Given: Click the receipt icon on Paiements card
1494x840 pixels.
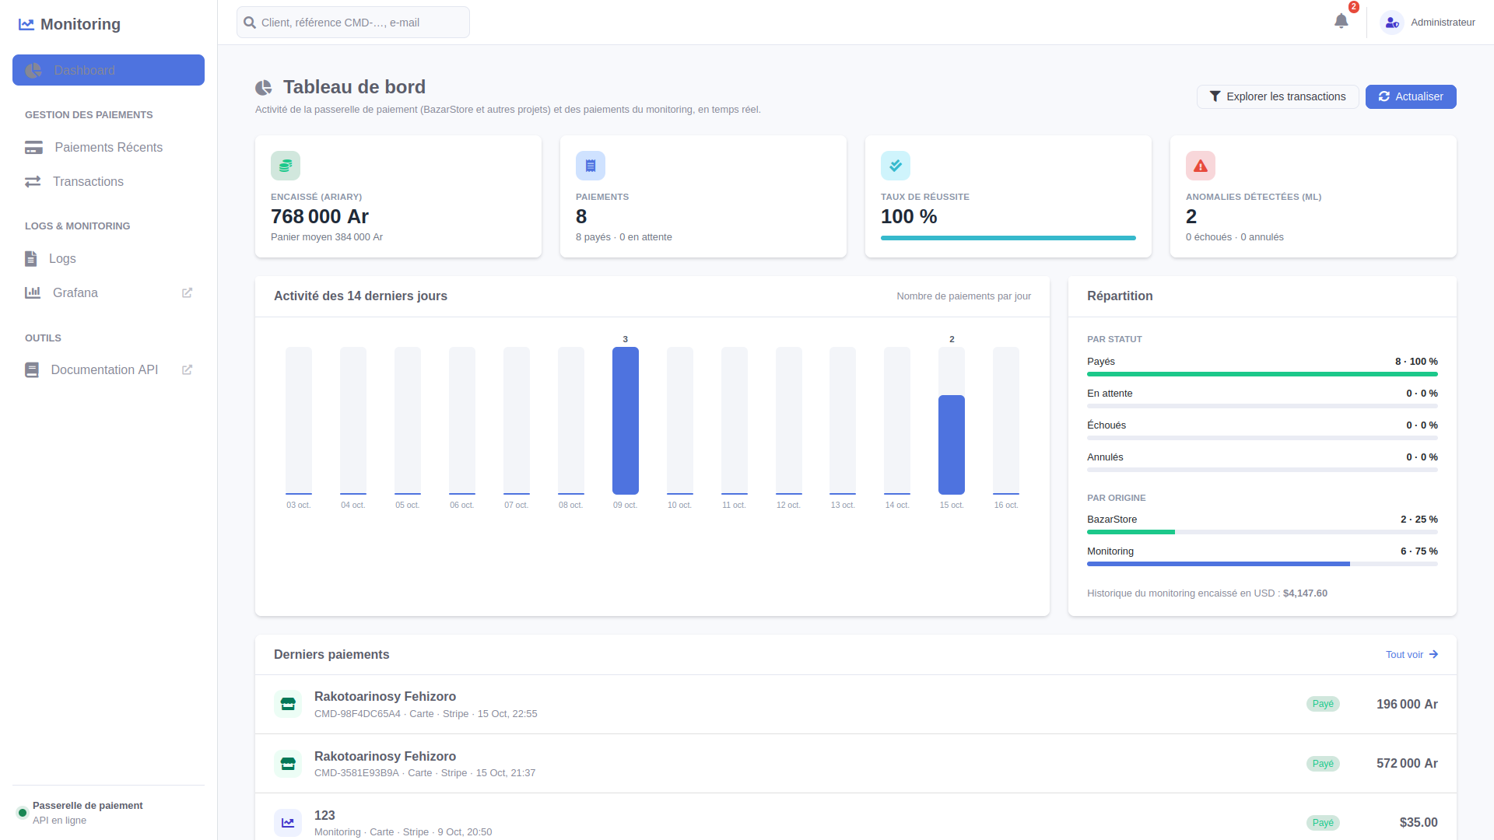Looking at the screenshot, I should (591, 166).
